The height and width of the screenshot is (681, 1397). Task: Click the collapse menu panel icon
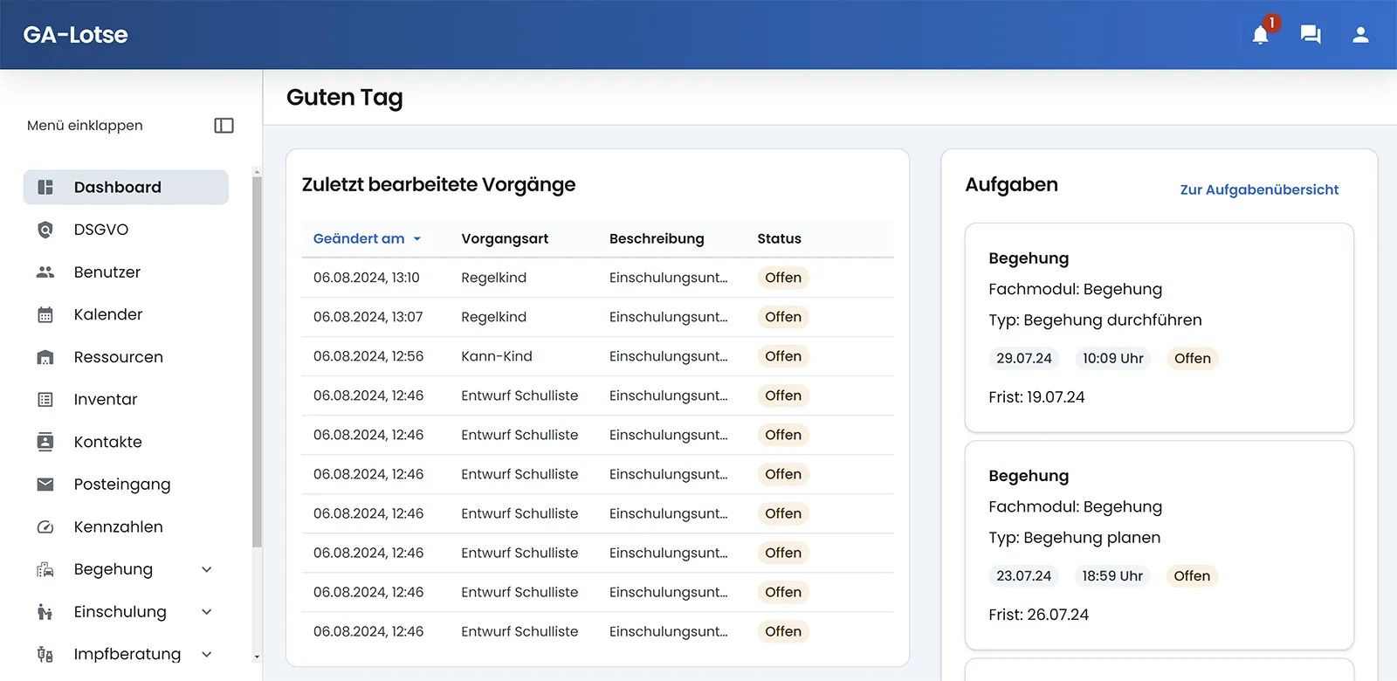tap(224, 126)
